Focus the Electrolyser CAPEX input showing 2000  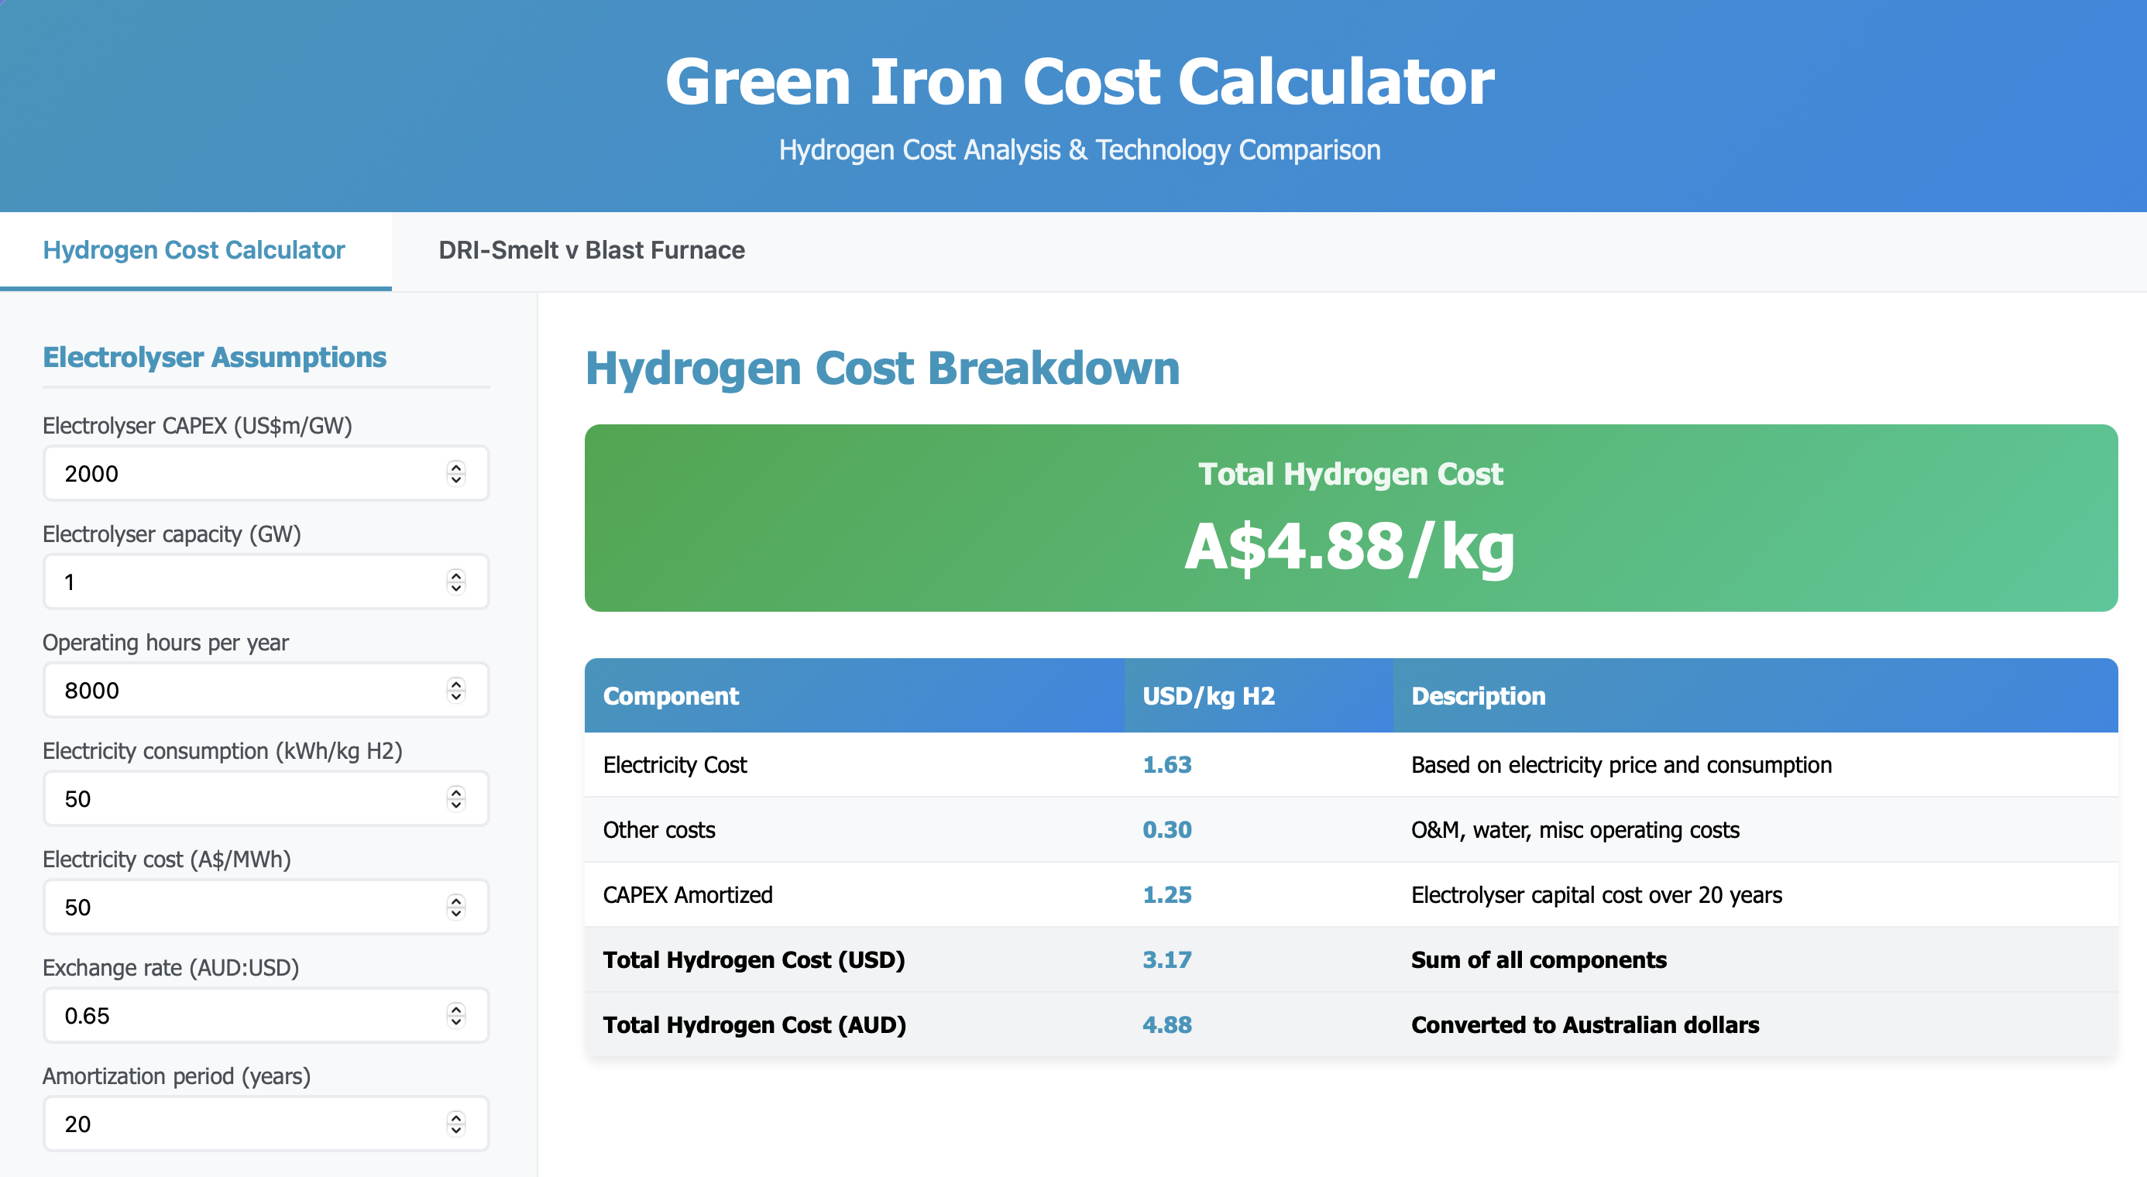coord(242,473)
